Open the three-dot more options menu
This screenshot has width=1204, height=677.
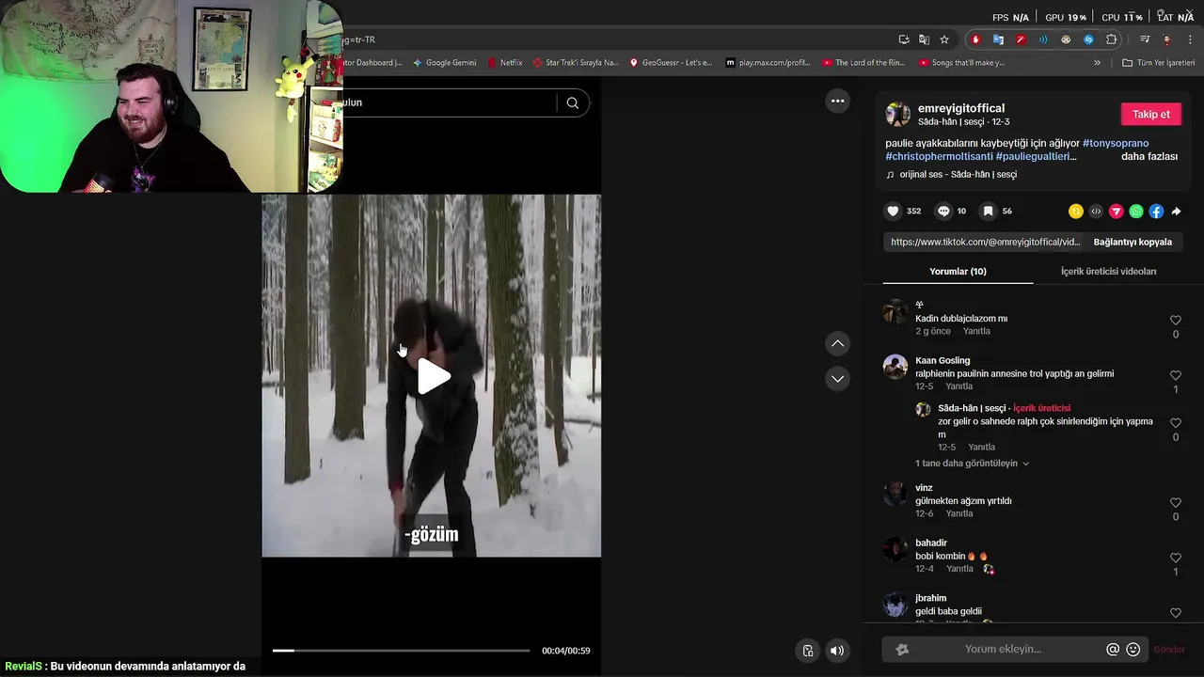(x=837, y=101)
